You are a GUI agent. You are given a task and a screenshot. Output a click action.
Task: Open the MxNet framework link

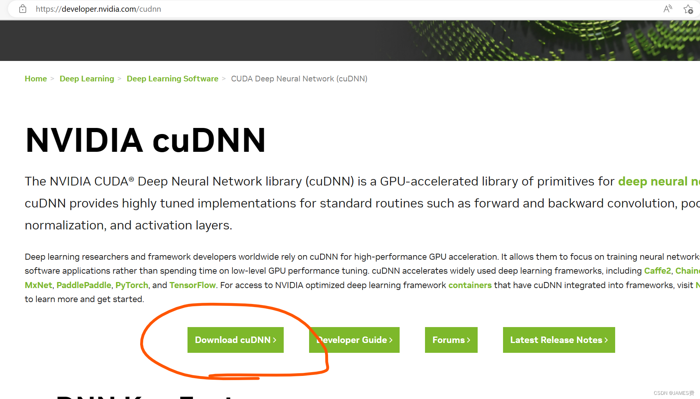(x=38, y=285)
